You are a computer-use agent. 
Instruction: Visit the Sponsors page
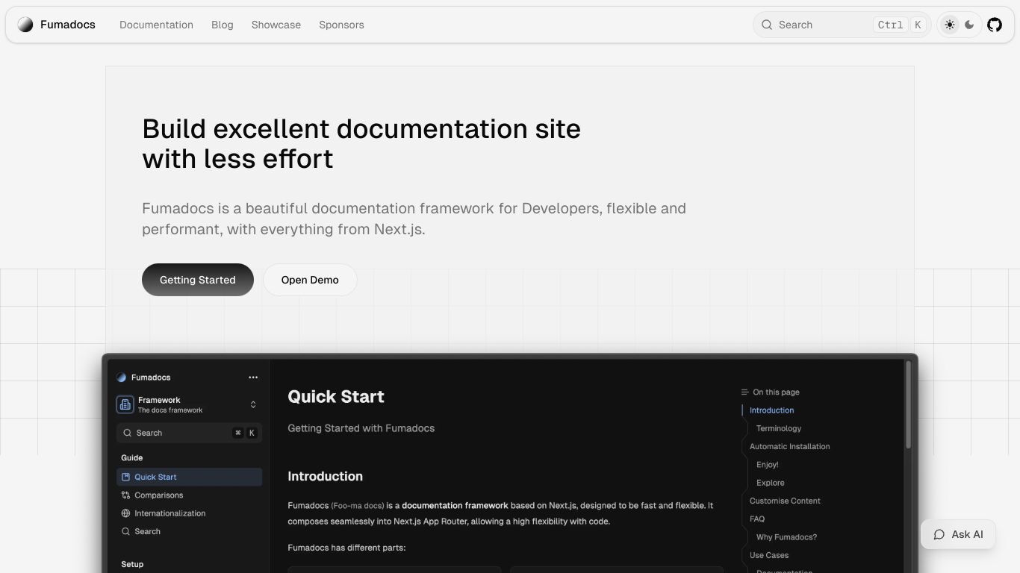(341, 25)
